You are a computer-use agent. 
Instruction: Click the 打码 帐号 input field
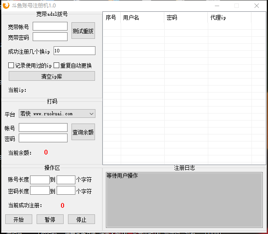coord(43,127)
